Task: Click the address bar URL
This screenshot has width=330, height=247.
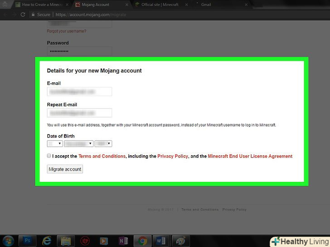Action: [91, 14]
